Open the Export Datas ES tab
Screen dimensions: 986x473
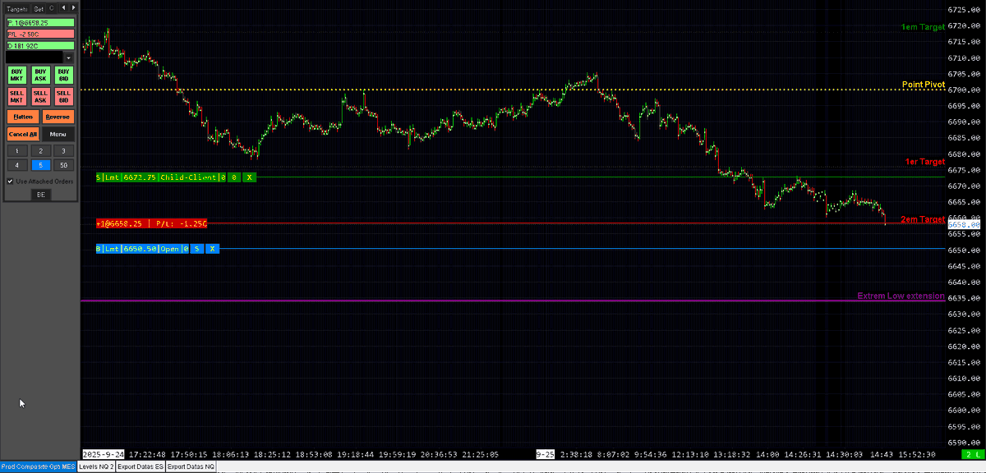141,466
